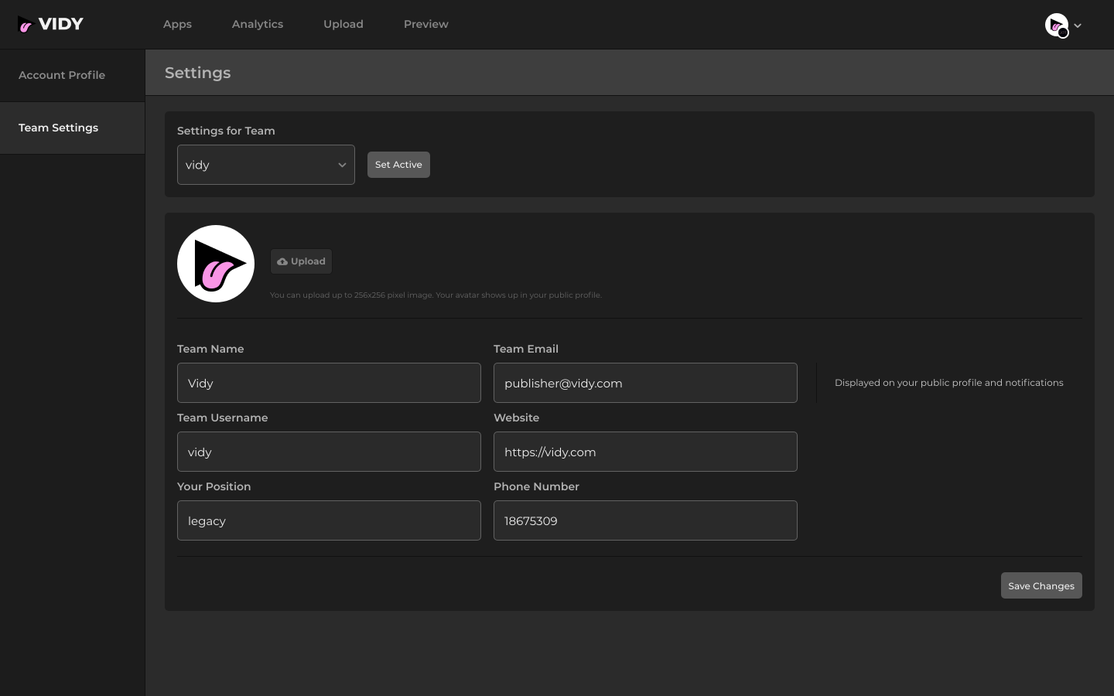Click the Settings page heading
The image size is (1114, 696).
(198, 73)
